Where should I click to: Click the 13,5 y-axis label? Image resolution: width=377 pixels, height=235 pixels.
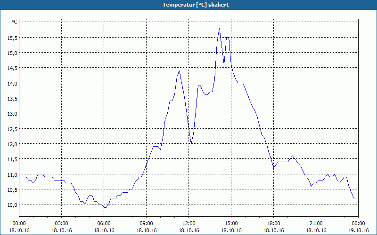(x=13, y=99)
